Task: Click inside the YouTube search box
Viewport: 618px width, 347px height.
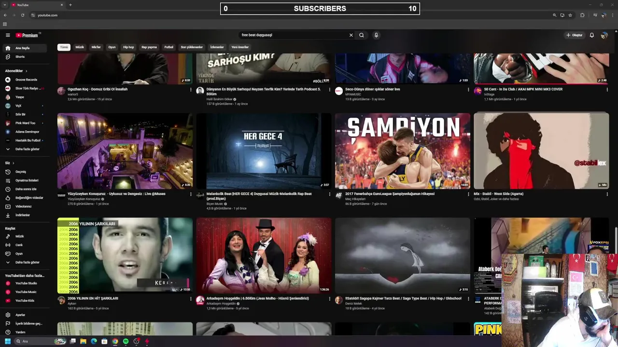Action: click(293, 35)
